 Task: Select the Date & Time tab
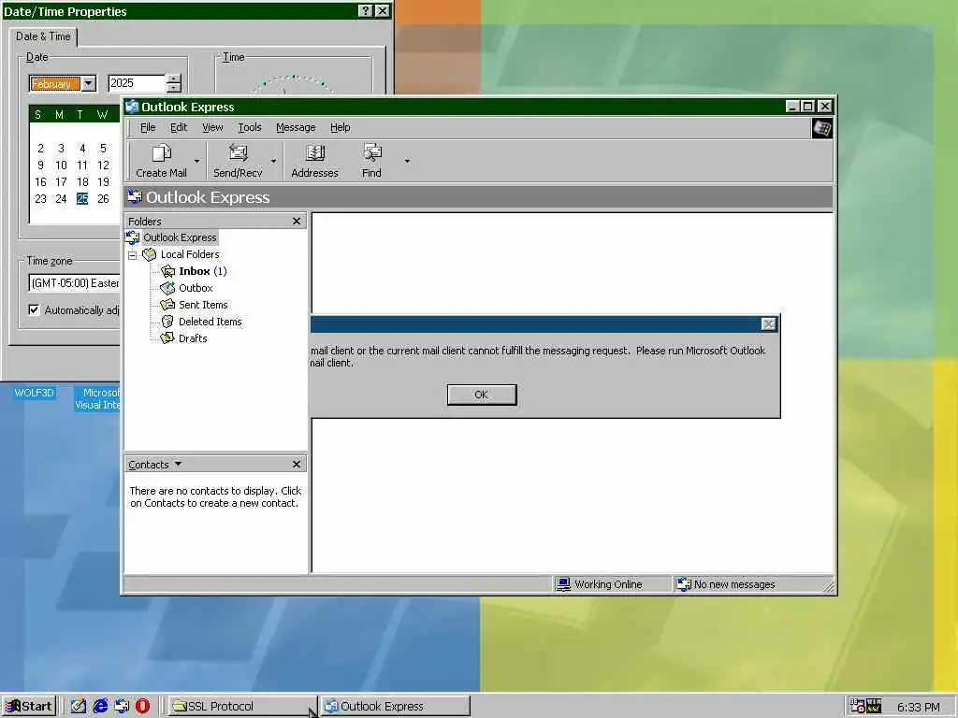pos(43,36)
